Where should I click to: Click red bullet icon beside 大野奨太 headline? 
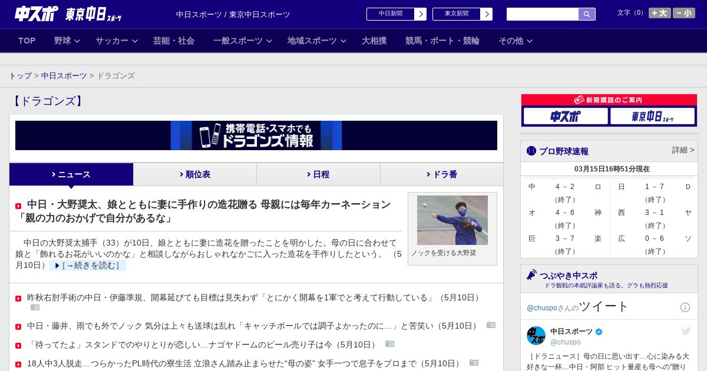coord(18,206)
